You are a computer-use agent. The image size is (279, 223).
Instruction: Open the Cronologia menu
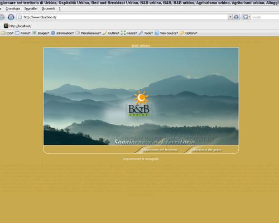click(x=13, y=9)
